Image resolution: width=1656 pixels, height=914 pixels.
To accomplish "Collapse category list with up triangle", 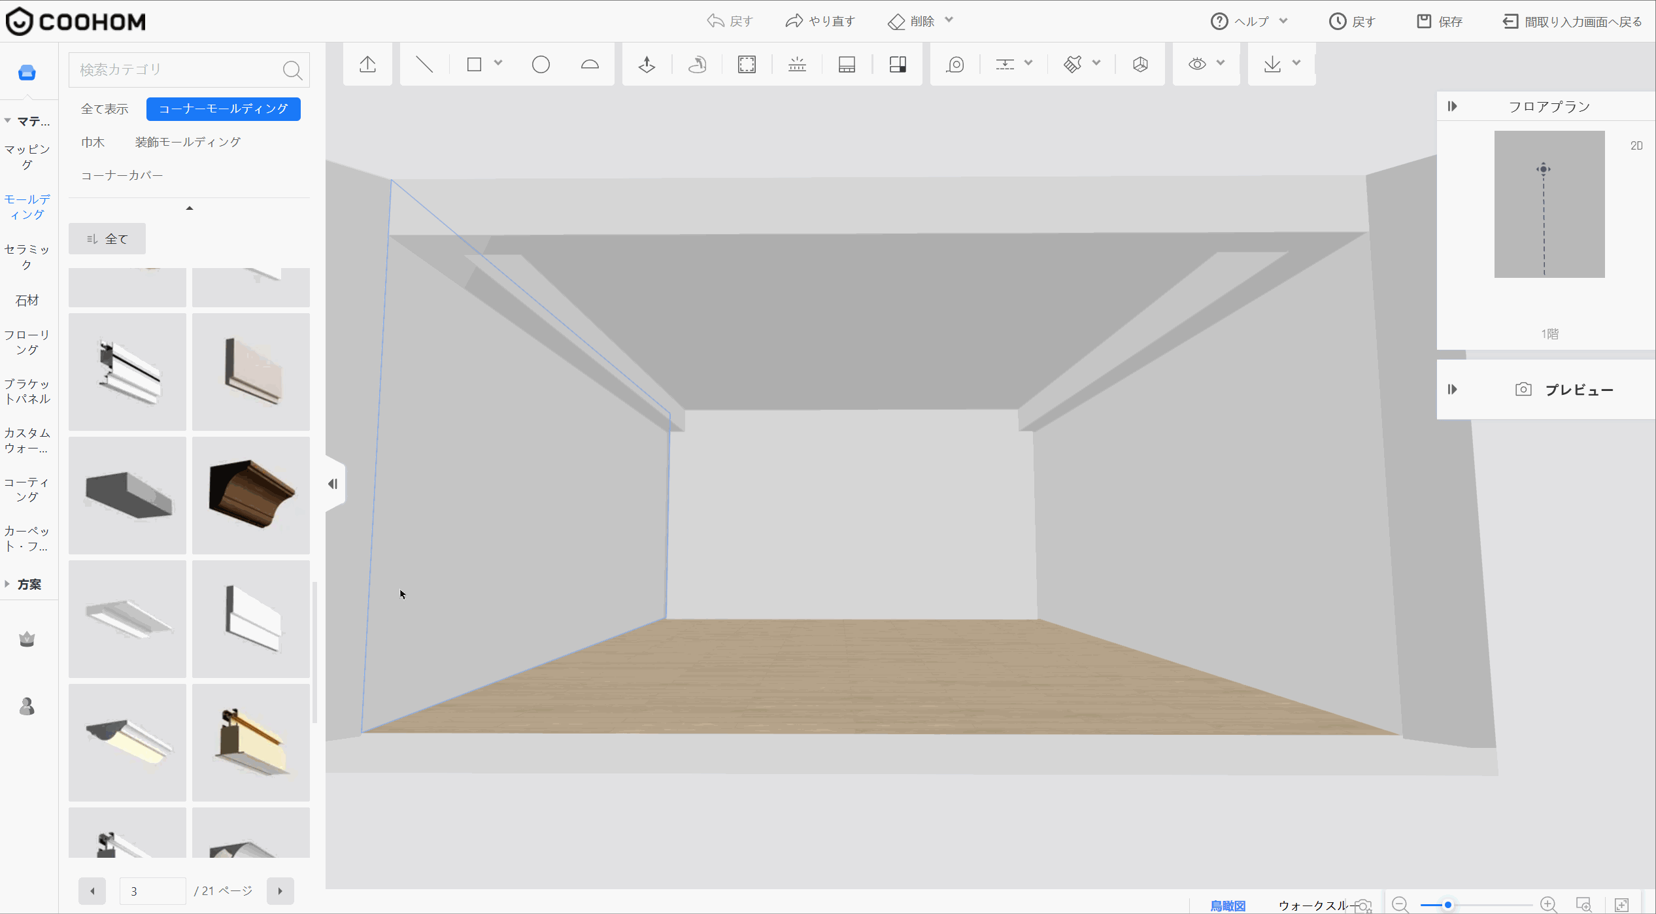I will [190, 208].
